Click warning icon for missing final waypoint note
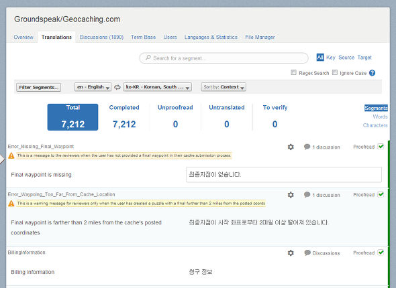 pos(11,155)
